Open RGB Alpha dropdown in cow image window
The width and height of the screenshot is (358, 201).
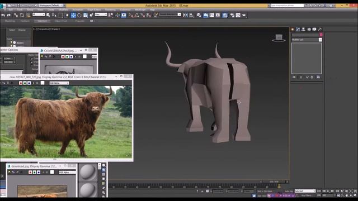tap(59, 83)
